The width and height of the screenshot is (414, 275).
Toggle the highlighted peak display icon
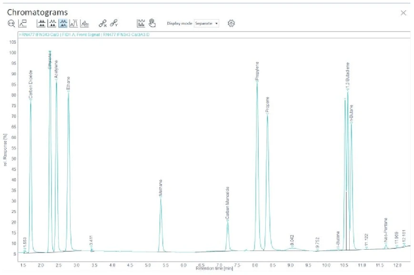pos(63,23)
